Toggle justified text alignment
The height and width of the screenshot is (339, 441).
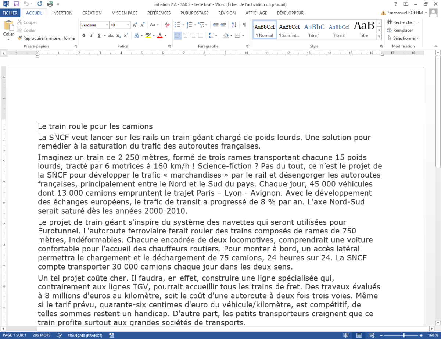click(200, 36)
